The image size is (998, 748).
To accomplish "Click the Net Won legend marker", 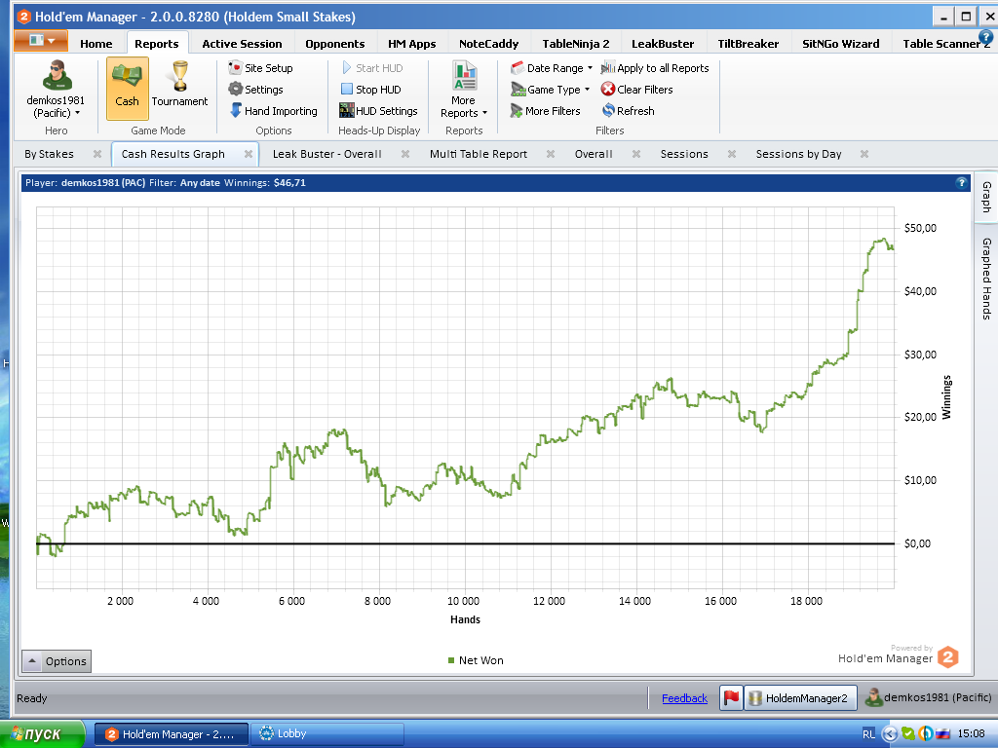I will click(451, 660).
